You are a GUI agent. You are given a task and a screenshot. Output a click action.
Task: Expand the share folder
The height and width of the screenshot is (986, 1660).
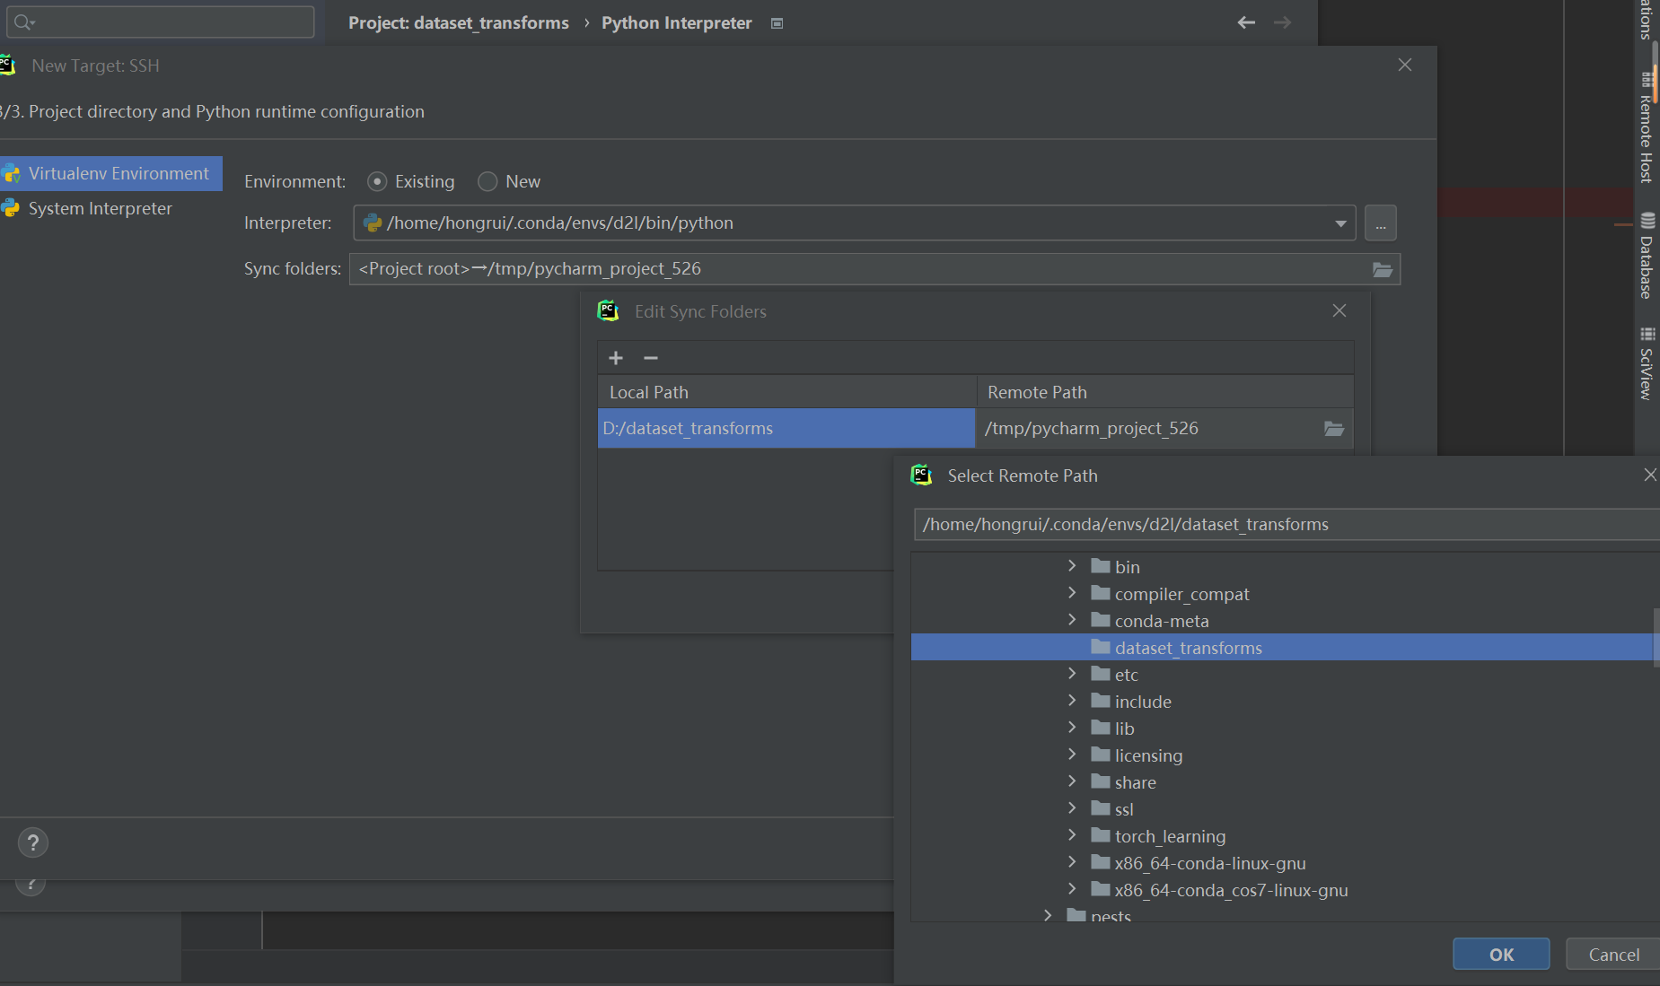(1072, 781)
